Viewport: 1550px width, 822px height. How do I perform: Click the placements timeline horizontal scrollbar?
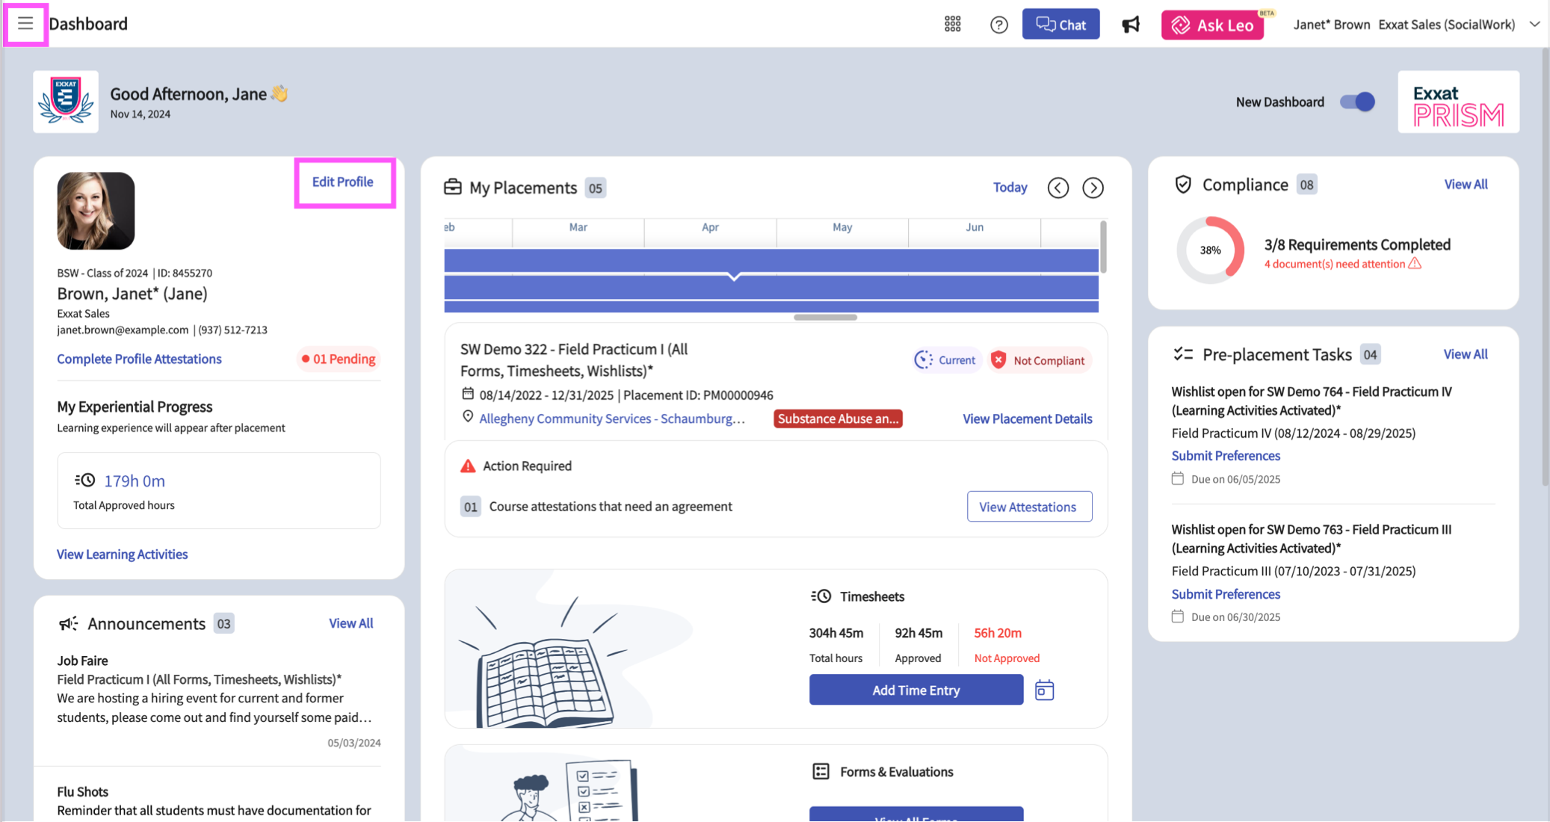click(825, 317)
